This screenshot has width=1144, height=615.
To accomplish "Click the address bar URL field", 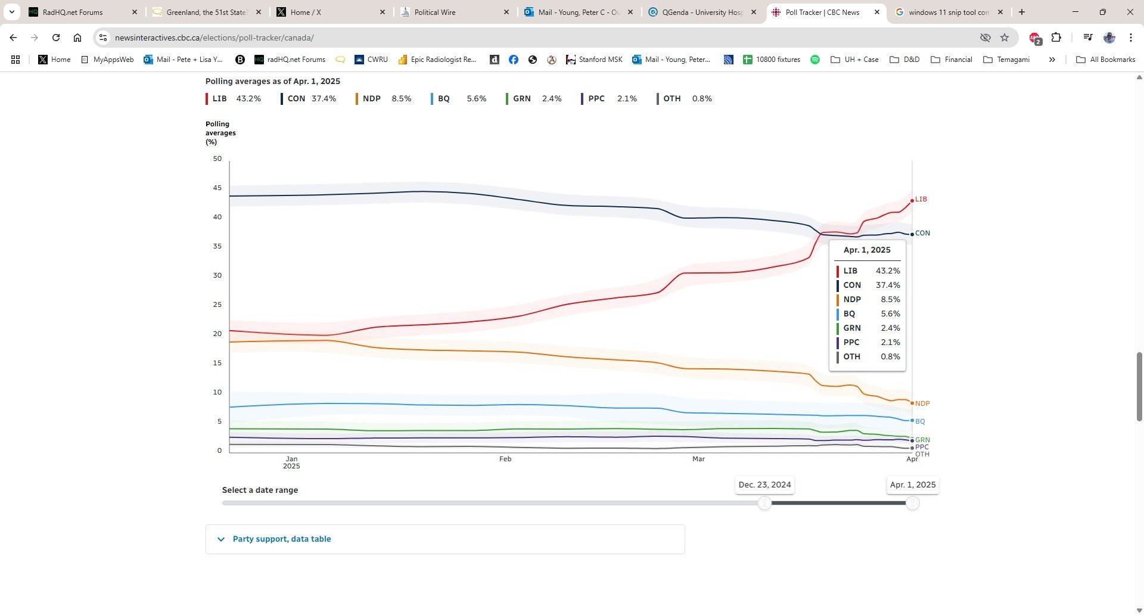I will tap(536, 38).
